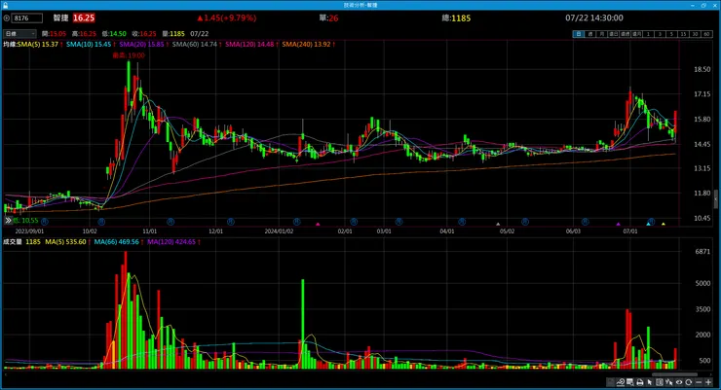Image resolution: width=721 pixels, height=390 pixels.
Task: Zoom out chart with minus icon
Action: (x=699, y=382)
